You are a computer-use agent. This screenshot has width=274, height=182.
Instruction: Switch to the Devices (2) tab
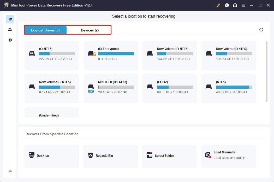(x=90, y=30)
